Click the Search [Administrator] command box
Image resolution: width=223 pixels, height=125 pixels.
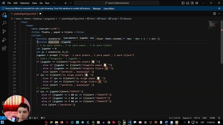[x=116, y=3]
